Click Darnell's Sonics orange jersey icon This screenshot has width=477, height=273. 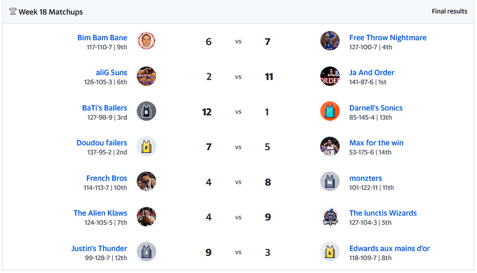point(330,111)
